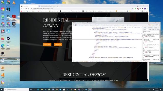Open the Network tab in DevTools
The image size is (163, 91).
97,25
